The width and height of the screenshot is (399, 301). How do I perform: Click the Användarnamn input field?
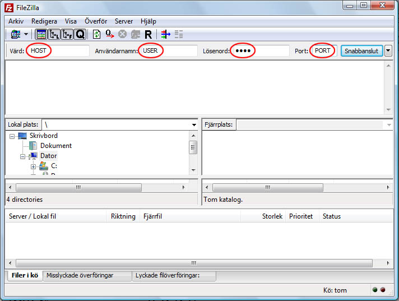(x=168, y=50)
